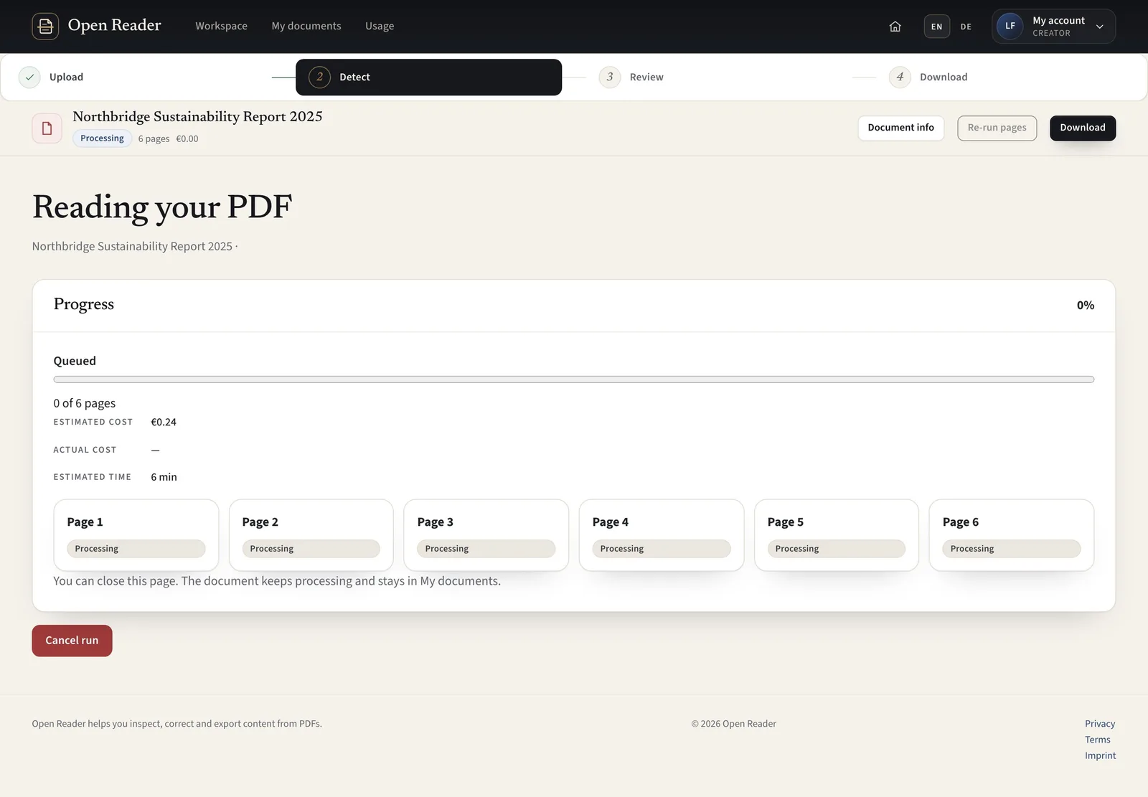1148x797 pixels.
Task: Open Document info
Action: (x=900, y=128)
